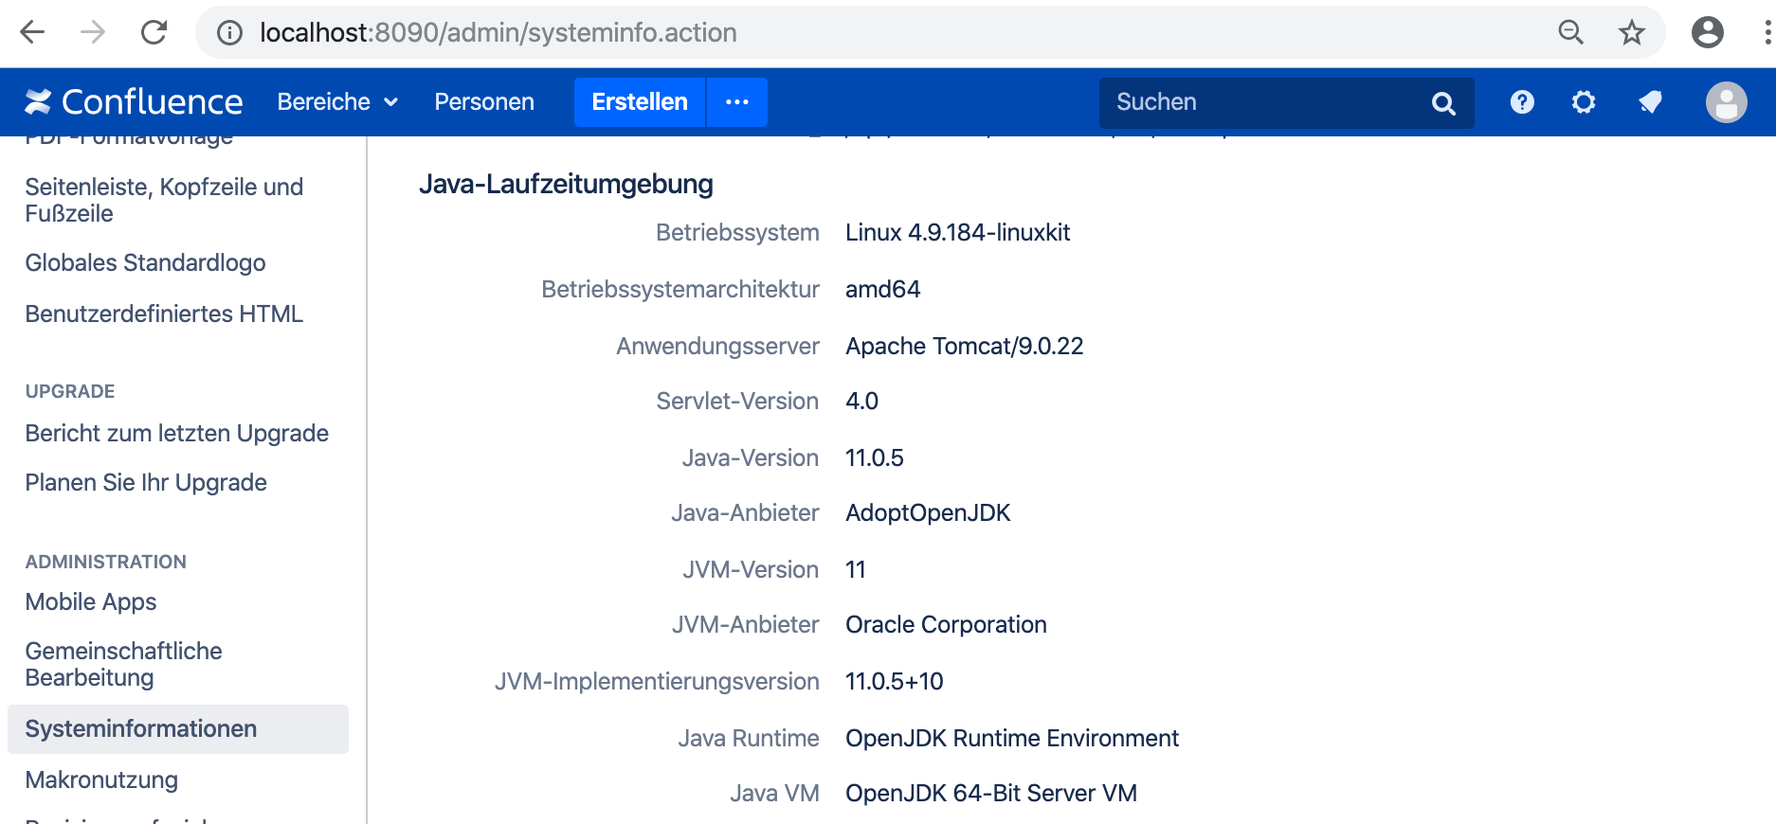The image size is (1776, 824).
Task: Open Seitenleiste, Kopfzeile und Fußzeile
Action: tap(164, 200)
